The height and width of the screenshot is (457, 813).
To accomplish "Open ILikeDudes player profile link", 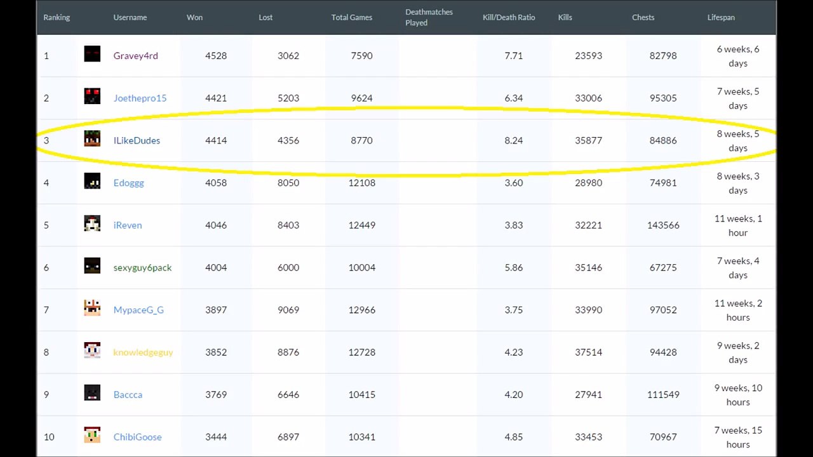I will click(137, 140).
